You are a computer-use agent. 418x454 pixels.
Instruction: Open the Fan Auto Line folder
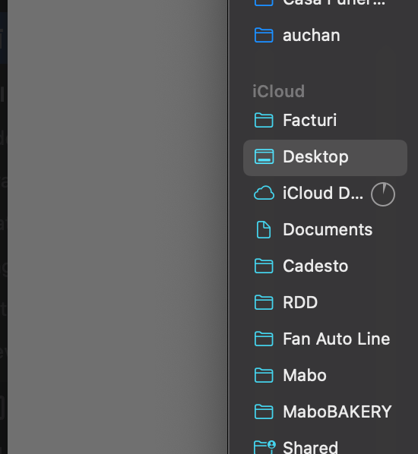[325, 339]
